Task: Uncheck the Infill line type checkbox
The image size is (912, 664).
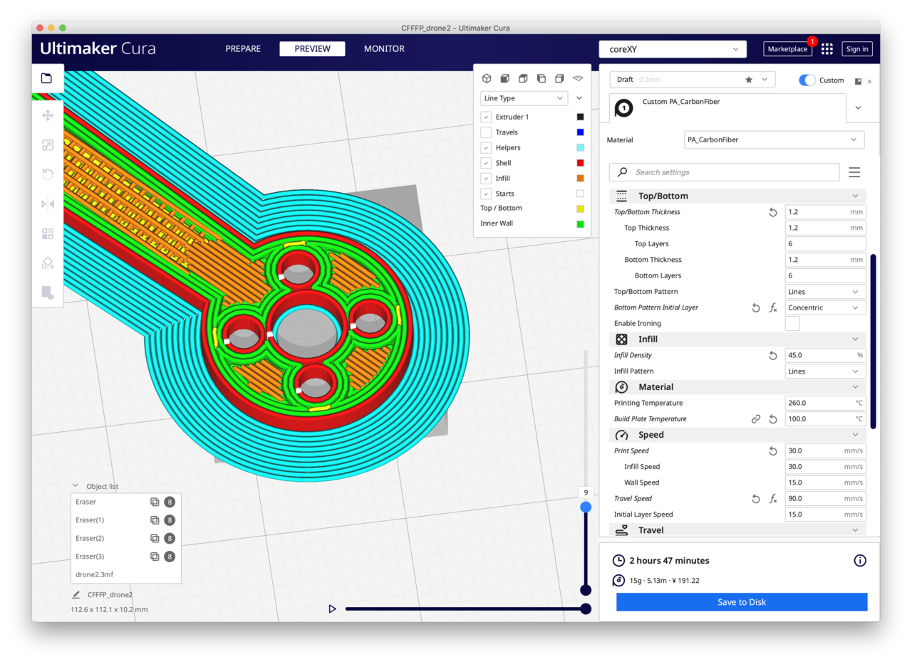Action: tap(487, 179)
